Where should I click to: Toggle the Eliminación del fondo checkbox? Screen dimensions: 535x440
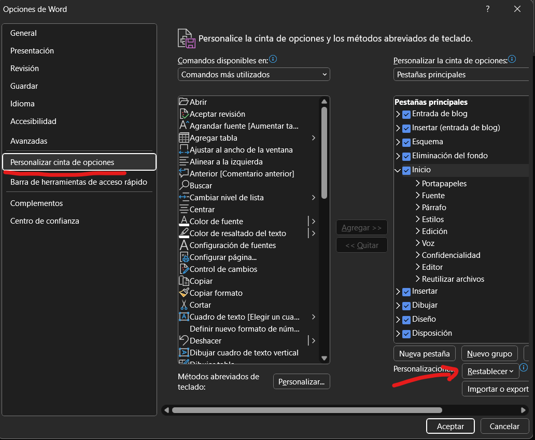coord(406,156)
